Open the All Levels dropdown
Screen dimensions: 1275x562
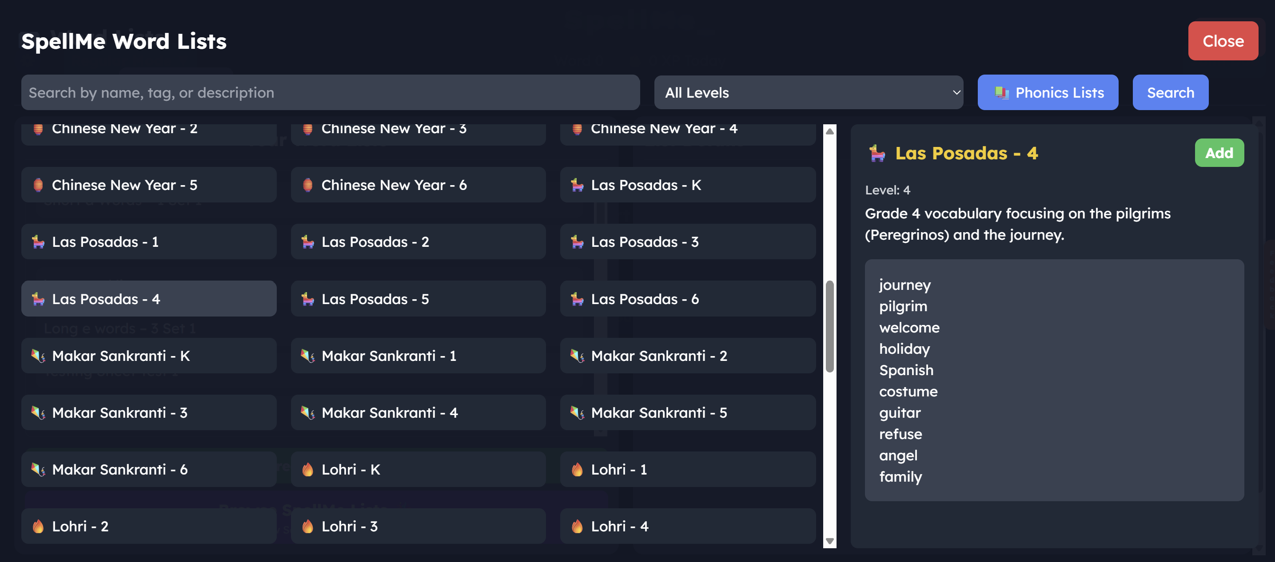809,92
